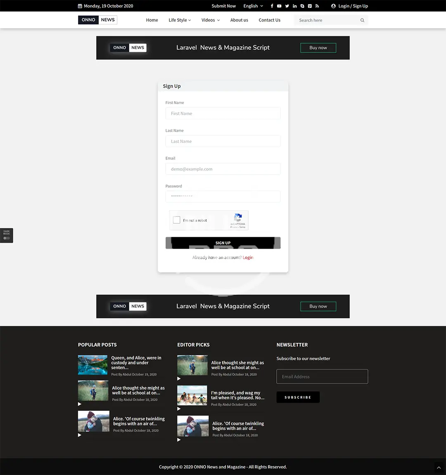Open the Skype icon link

point(302,6)
